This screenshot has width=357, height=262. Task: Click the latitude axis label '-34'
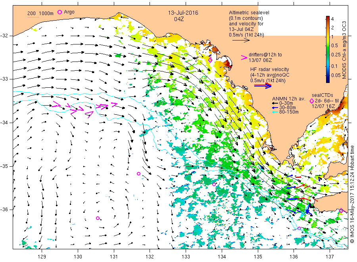coord(4,123)
